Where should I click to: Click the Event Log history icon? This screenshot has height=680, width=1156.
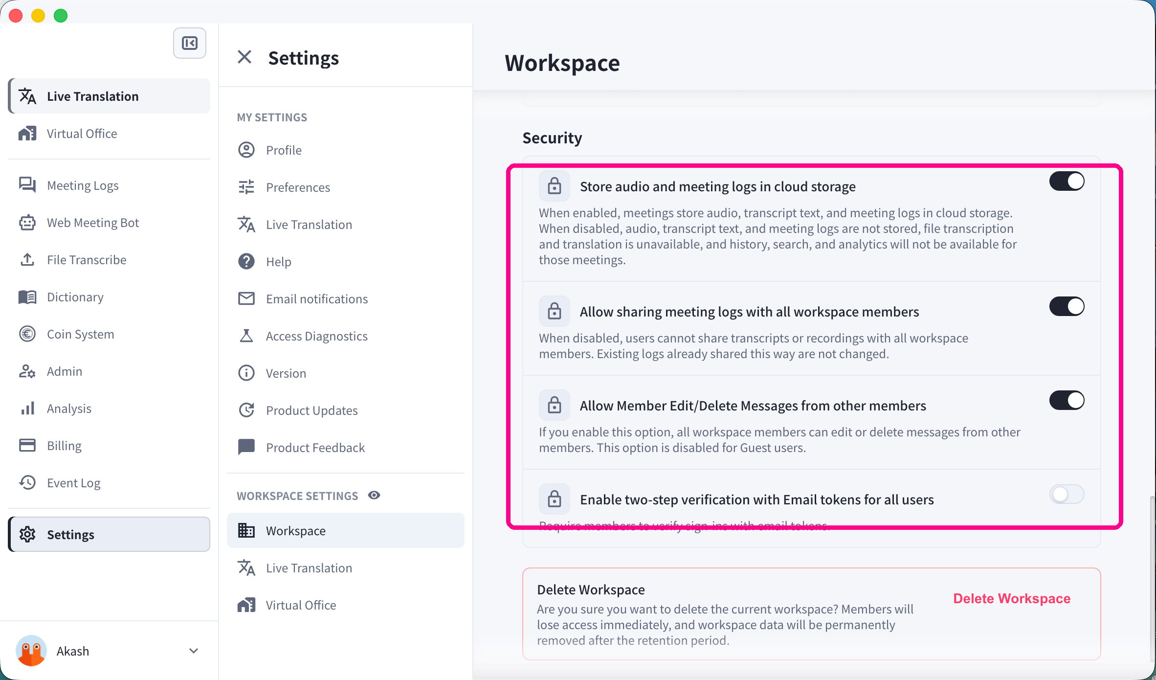pos(27,483)
